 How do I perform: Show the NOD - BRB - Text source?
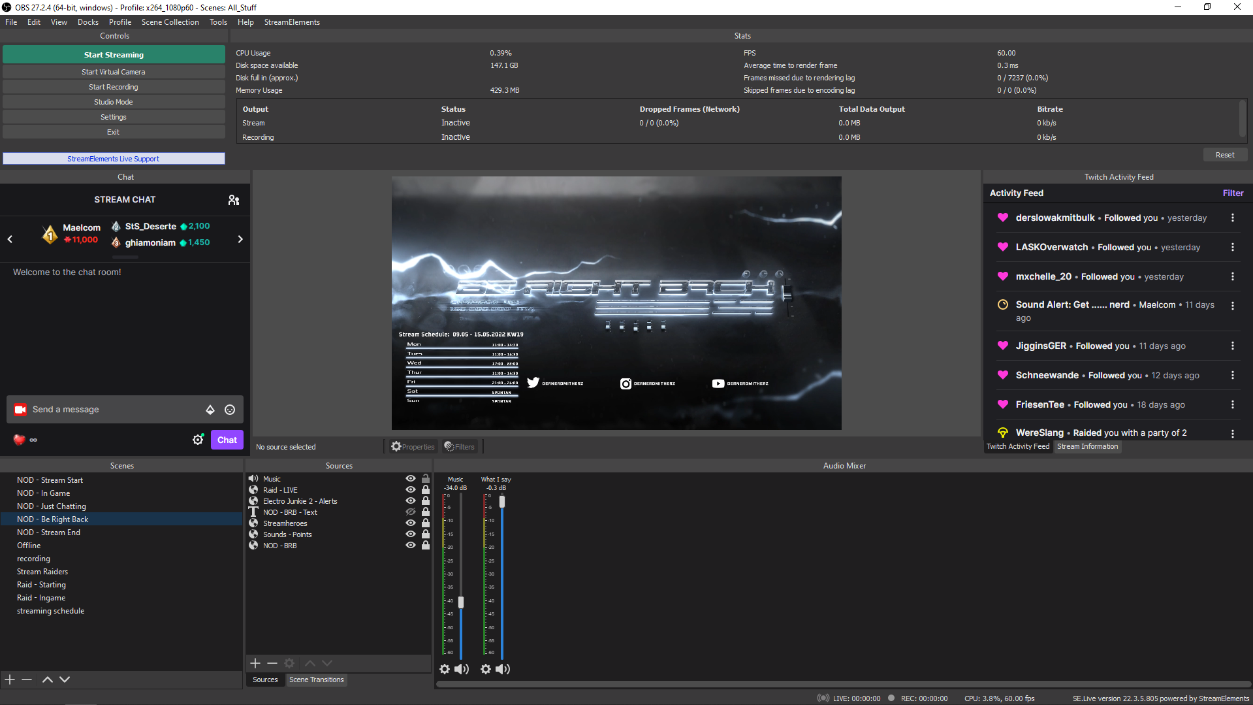click(411, 512)
